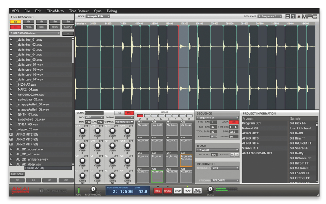The width and height of the screenshot is (326, 204).
Task: Filter file browser by SAMPLE files
Action: (x=68, y=27)
